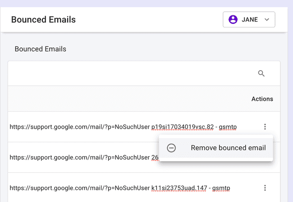The height and width of the screenshot is (202, 293).
Task: Expand the JANE account dropdown chevron
Action: pyautogui.click(x=266, y=20)
